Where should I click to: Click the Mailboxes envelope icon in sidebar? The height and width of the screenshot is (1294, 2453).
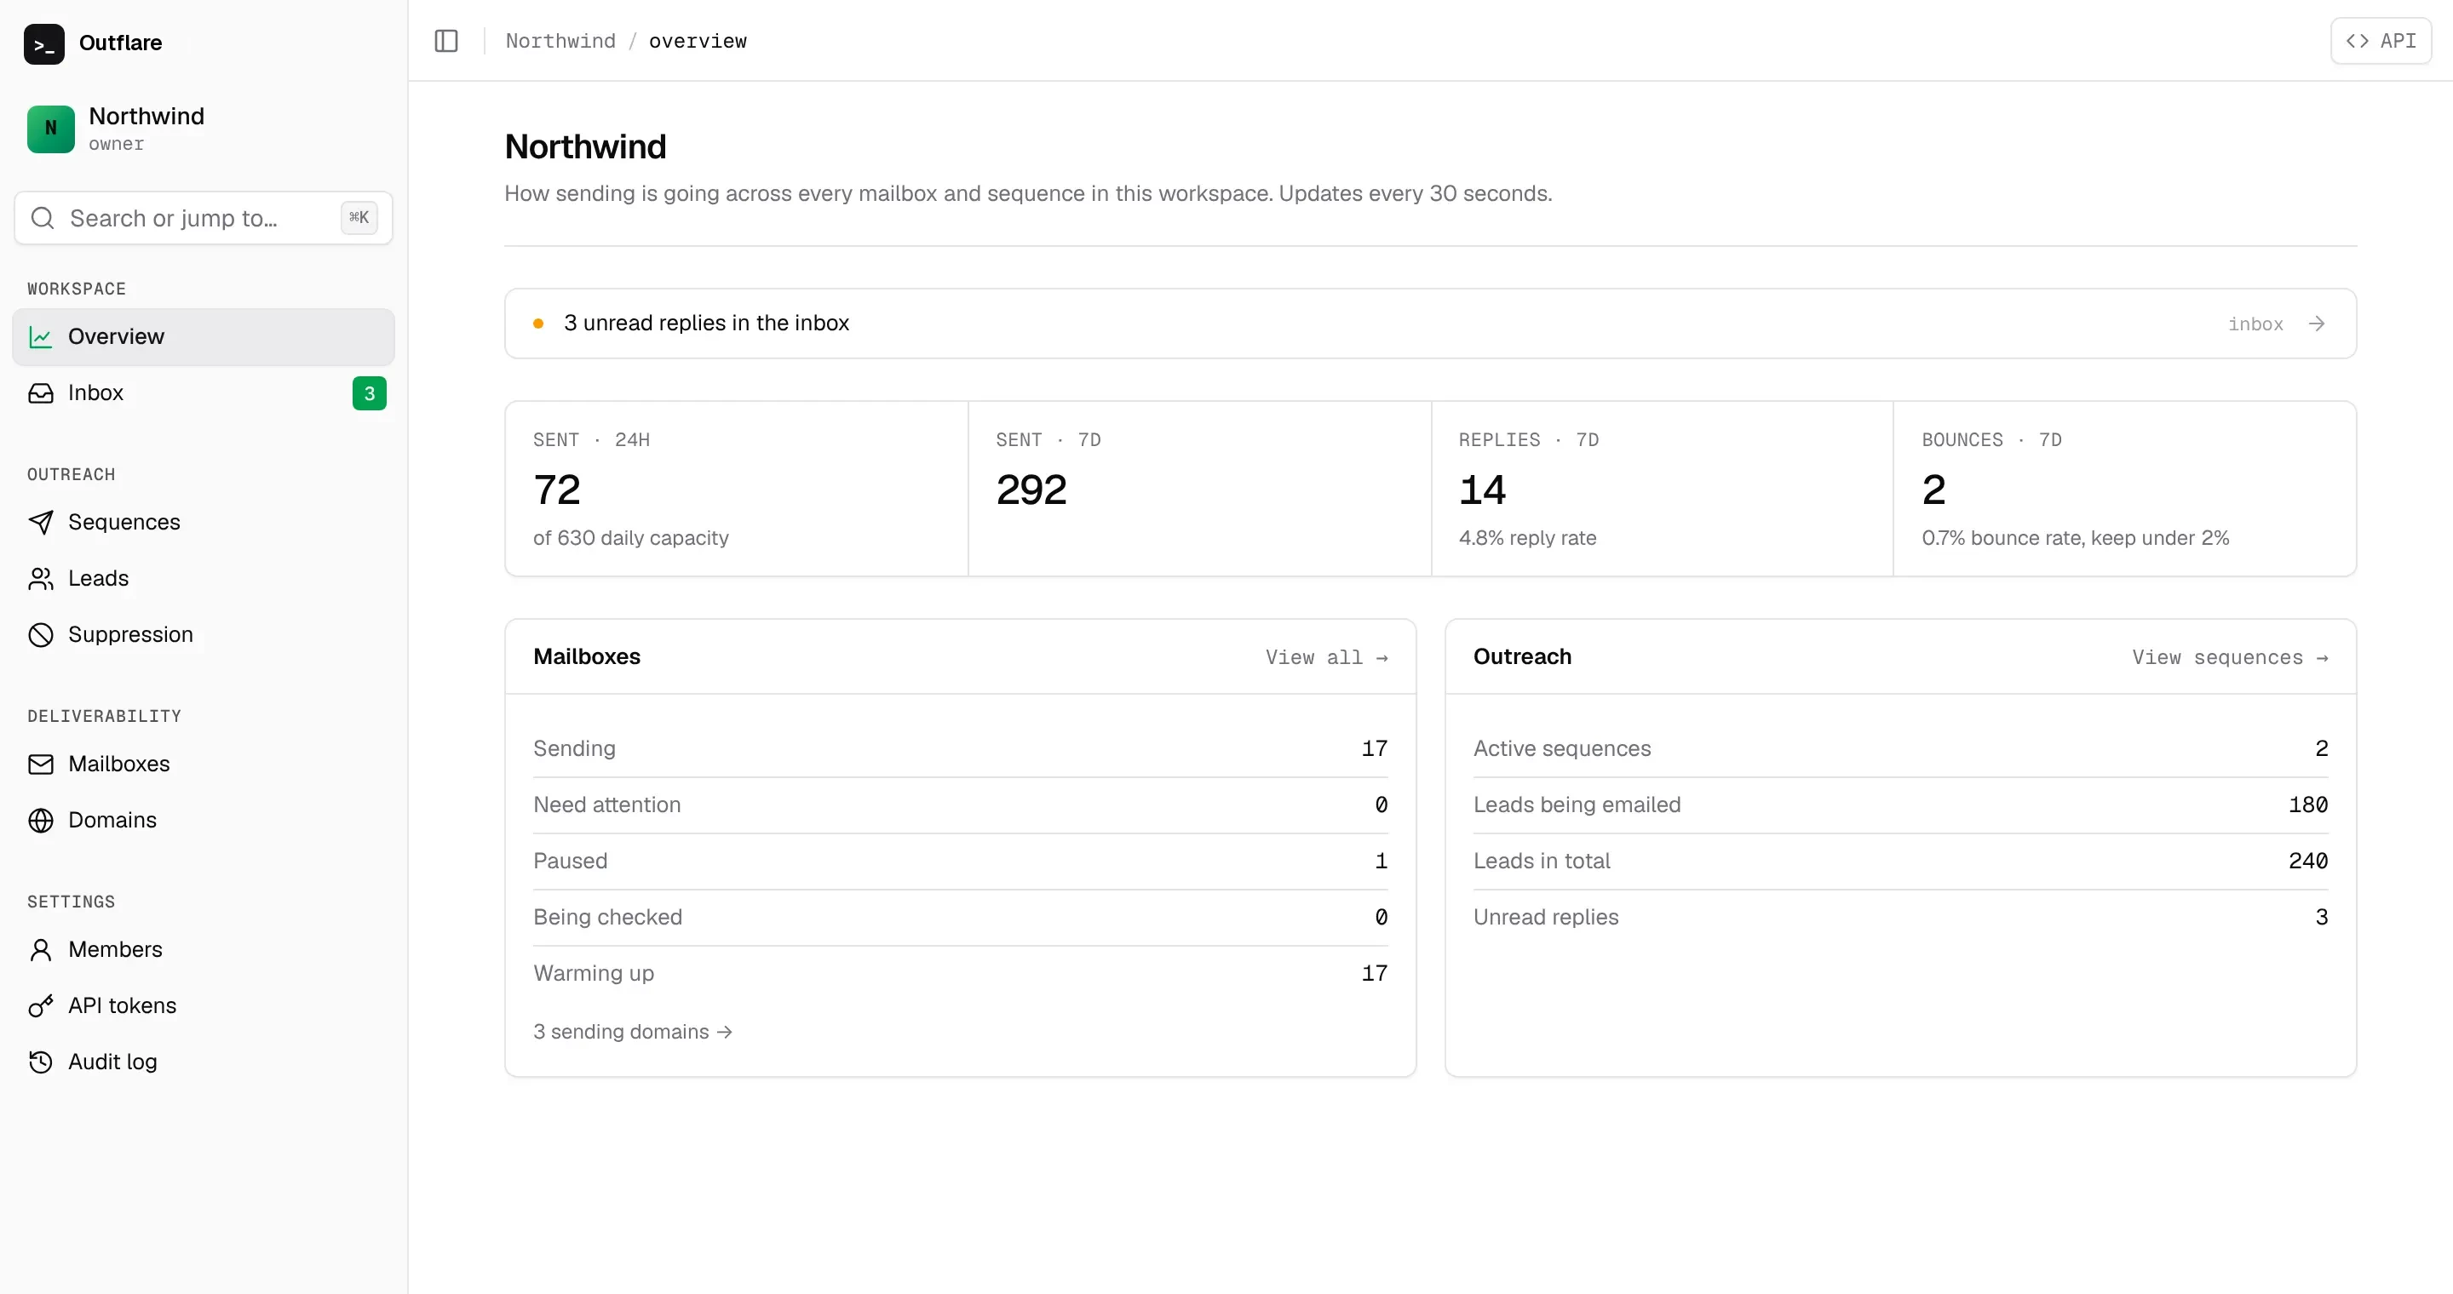(x=41, y=764)
